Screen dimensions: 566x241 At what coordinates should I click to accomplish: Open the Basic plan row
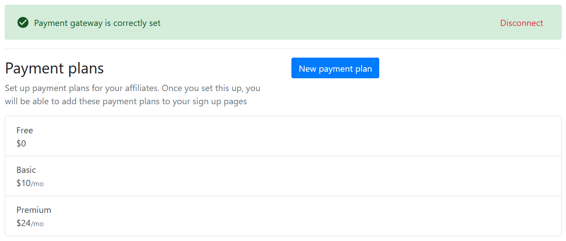(x=283, y=176)
